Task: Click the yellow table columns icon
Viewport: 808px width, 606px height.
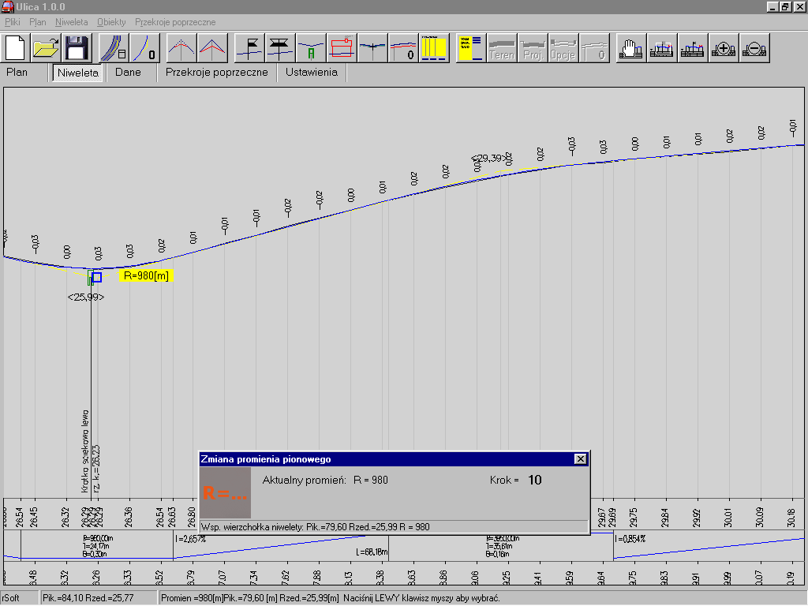Action: [x=435, y=49]
